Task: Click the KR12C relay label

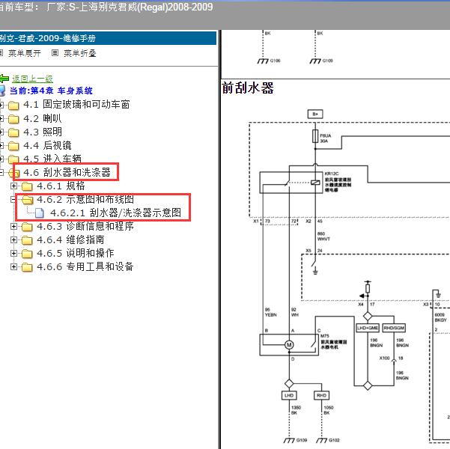Action: [x=332, y=174]
